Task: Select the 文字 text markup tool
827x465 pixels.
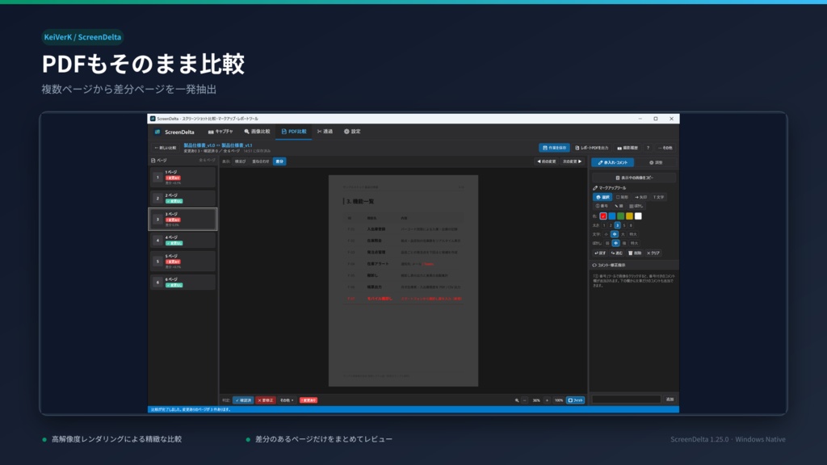Action: [x=659, y=197]
